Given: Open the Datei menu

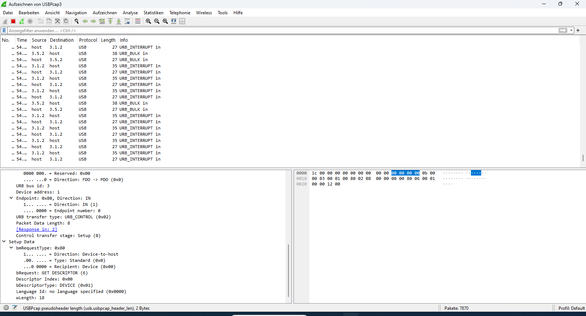Looking at the screenshot, I should click(x=8, y=13).
